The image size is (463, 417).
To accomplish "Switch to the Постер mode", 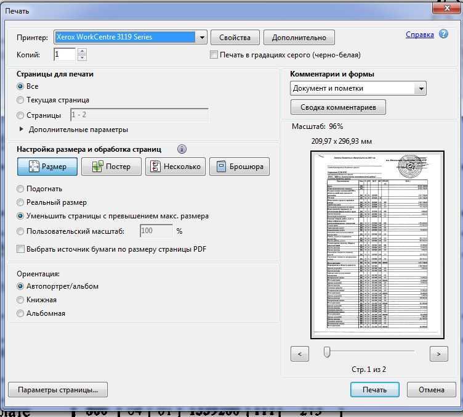I will point(111,167).
